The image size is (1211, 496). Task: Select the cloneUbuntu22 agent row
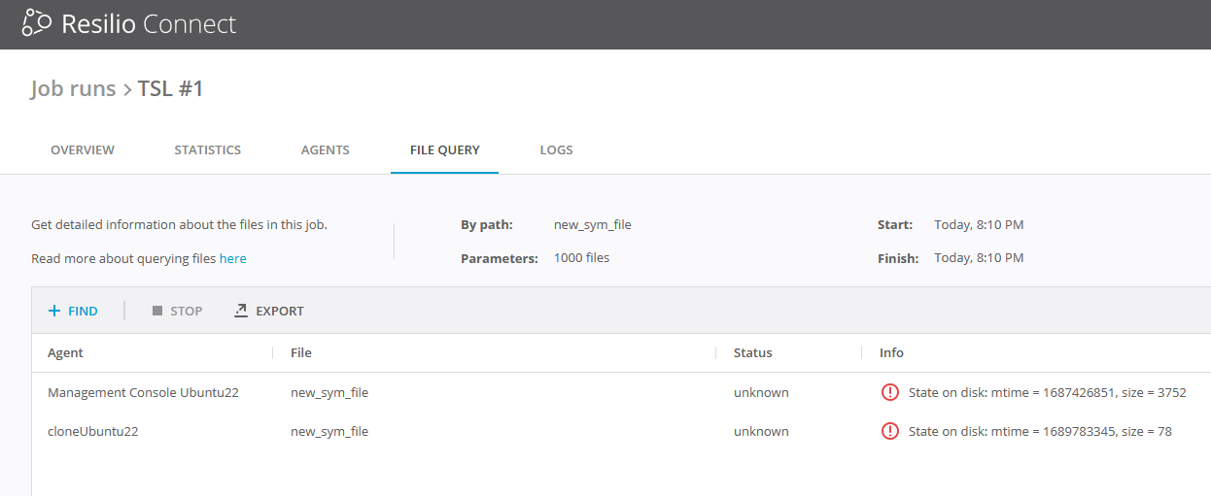click(93, 432)
